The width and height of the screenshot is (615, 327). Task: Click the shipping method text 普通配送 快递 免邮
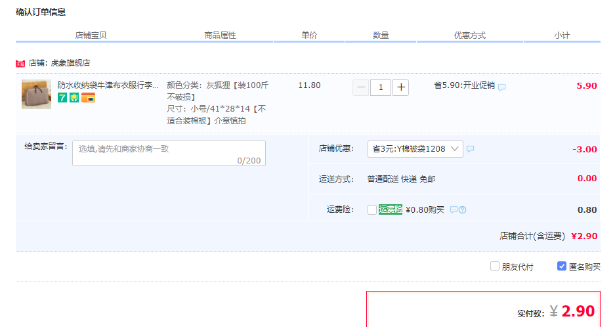pyautogui.click(x=401, y=179)
